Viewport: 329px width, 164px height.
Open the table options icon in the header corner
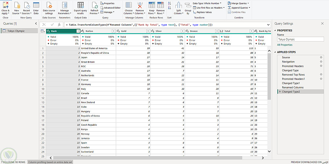coord(42,31)
